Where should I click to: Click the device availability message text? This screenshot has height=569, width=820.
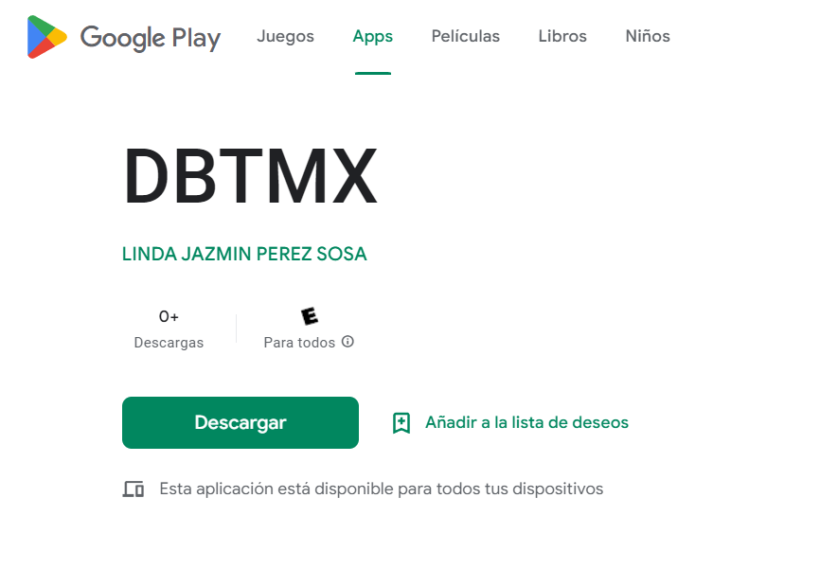(x=382, y=489)
